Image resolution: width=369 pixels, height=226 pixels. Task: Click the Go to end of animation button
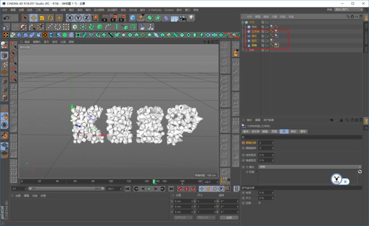pos(171,189)
